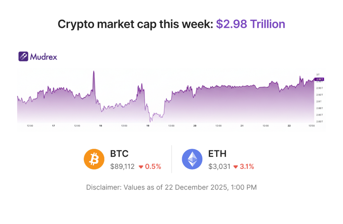Click the Mudrex brand name text
Image resolution: width=343 pixels, height=224 pixels.
pos(44,57)
